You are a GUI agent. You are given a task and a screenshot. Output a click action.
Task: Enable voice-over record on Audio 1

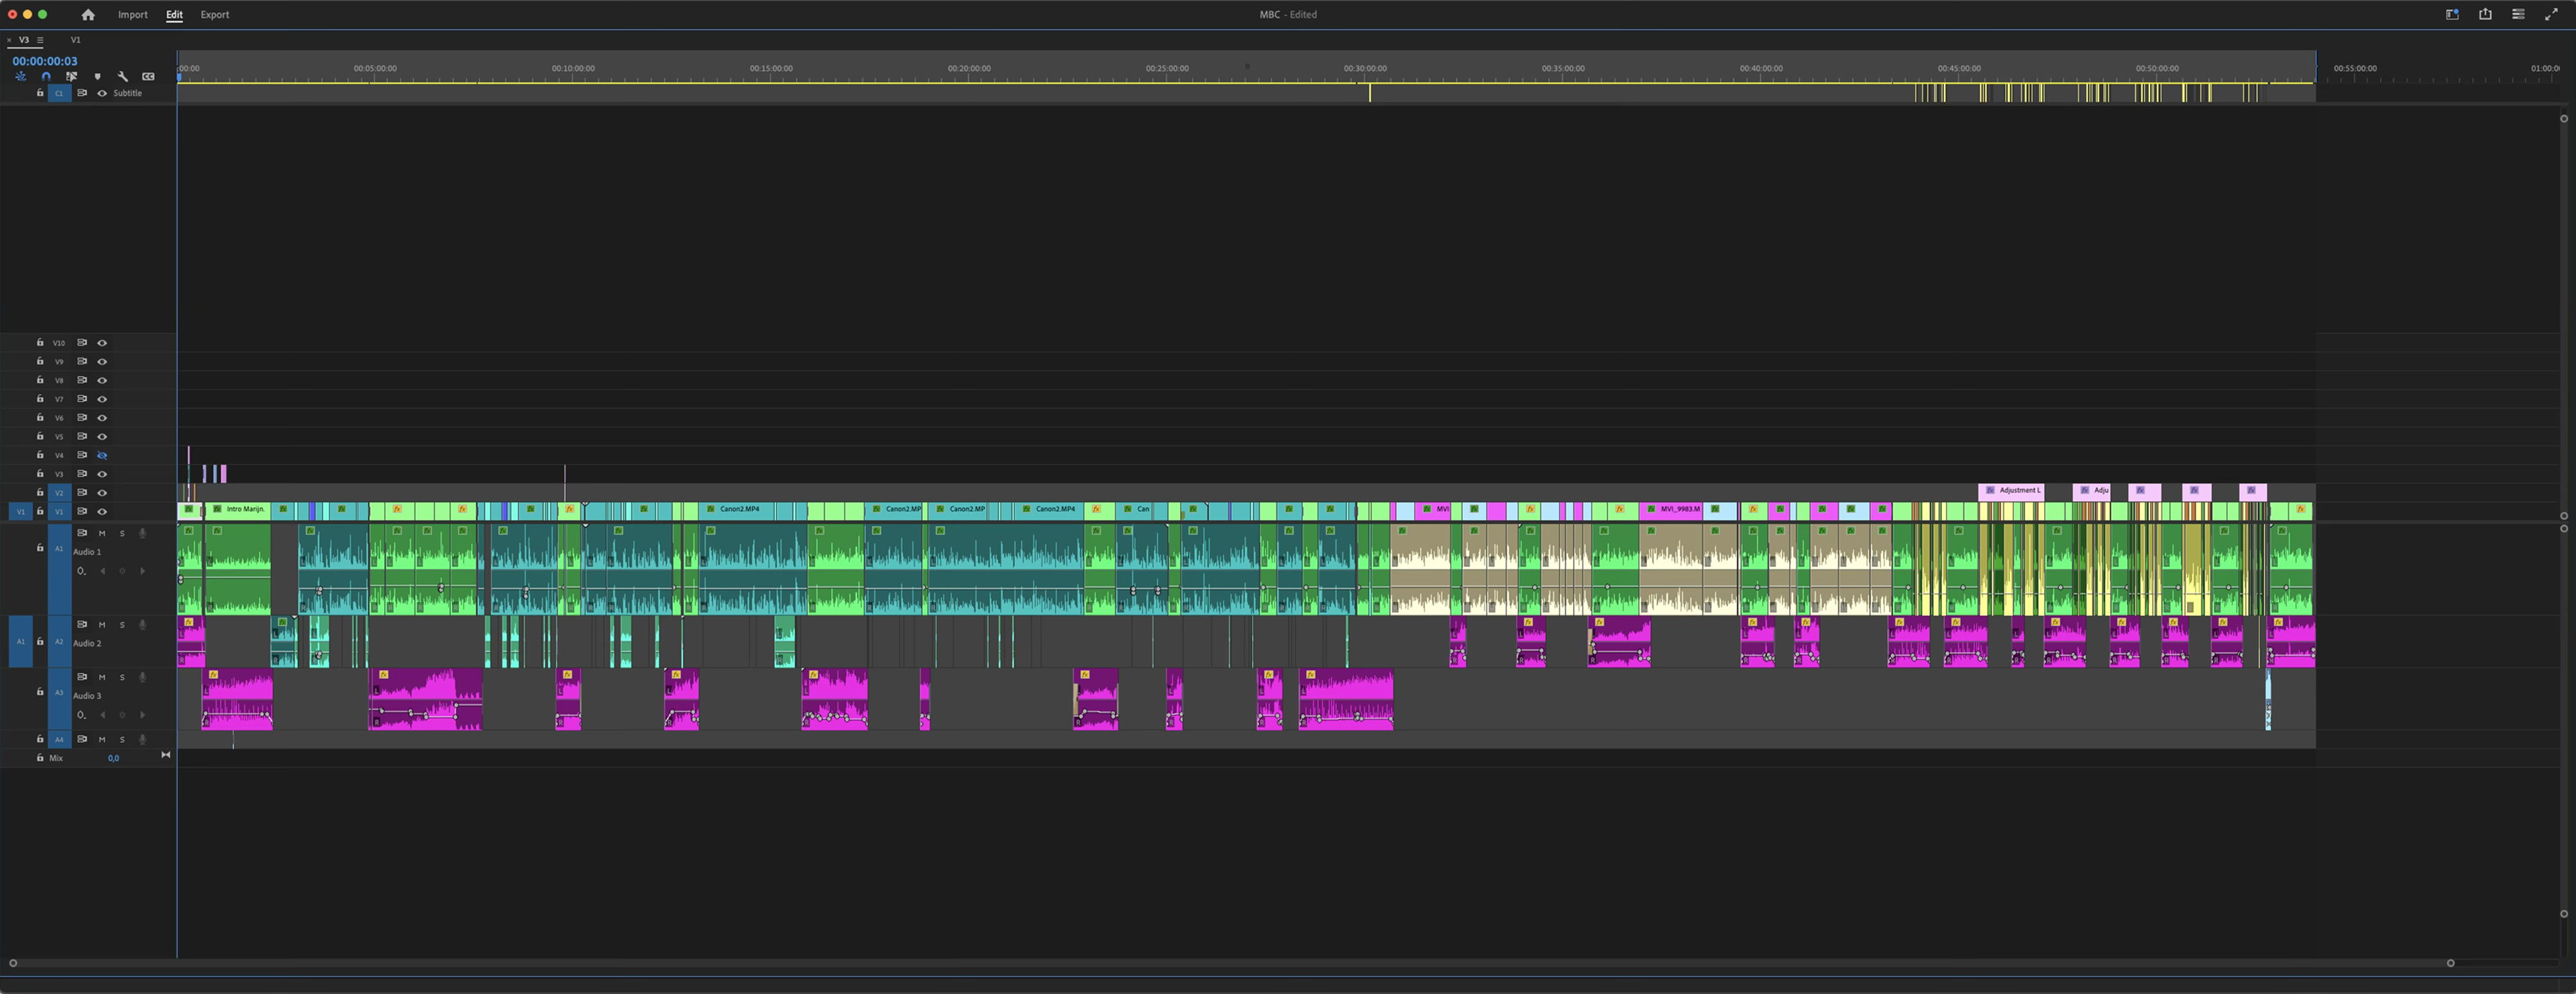pyautogui.click(x=142, y=533)
